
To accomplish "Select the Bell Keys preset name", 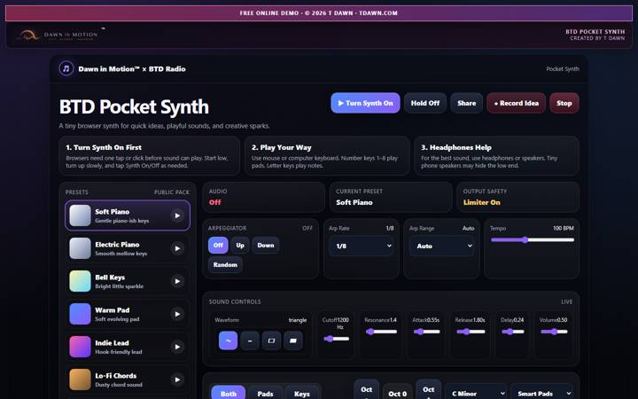I will coord(110,278).
